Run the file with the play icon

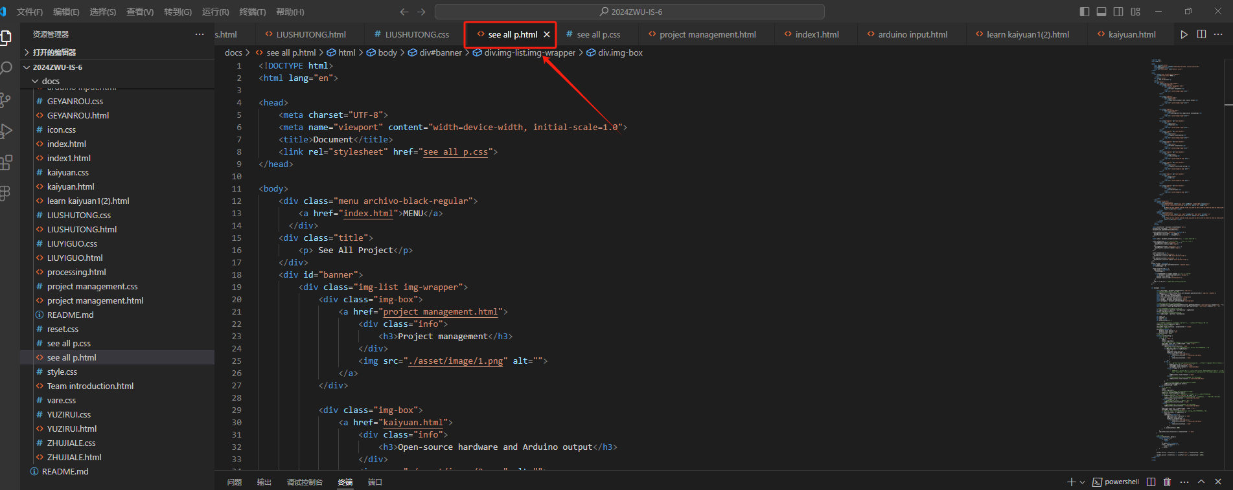pyautogui.click(x=1184, y=34)
